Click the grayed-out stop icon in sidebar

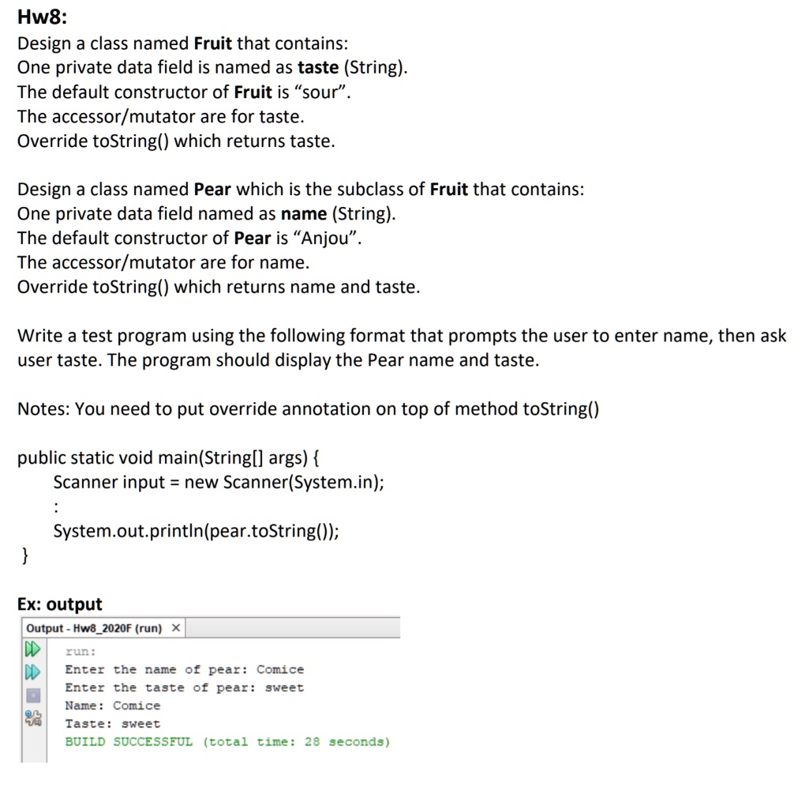tap(32, 694)
